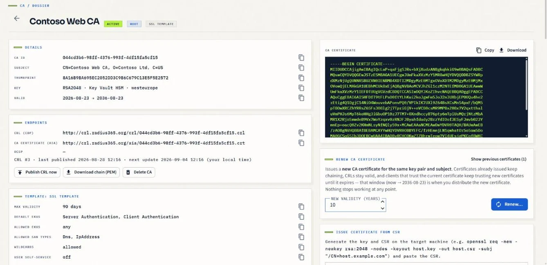
Task: Increase new validity years with up arrow
Action: 383,201
